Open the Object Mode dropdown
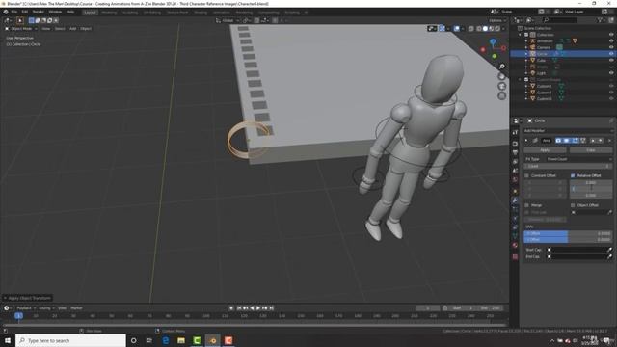Screen dimensions: 617x347 pyautogui.click(x=21, y=29)
